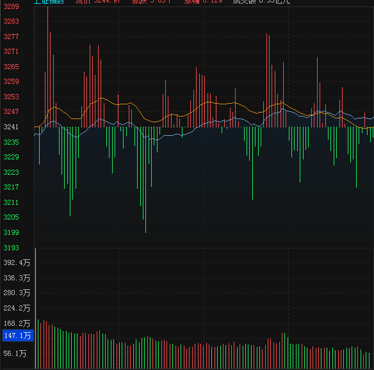Click the 3259 price axis label
The image size is (374, 370).
tap(12, 81)
